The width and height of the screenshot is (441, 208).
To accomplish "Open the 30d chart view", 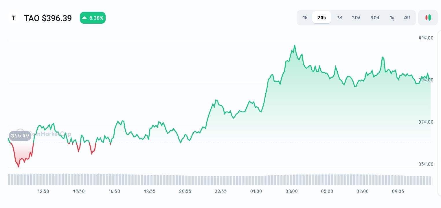I will [x=356, y=18].
